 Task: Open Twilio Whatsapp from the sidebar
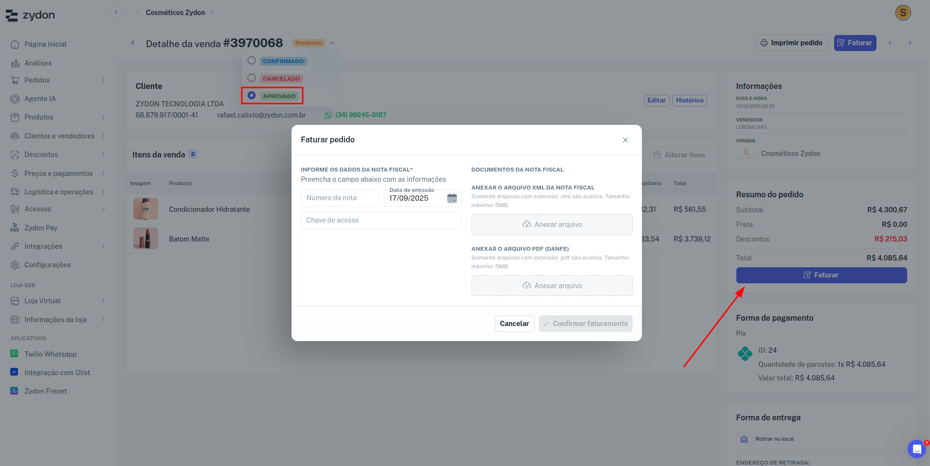[x=51, y=354]
